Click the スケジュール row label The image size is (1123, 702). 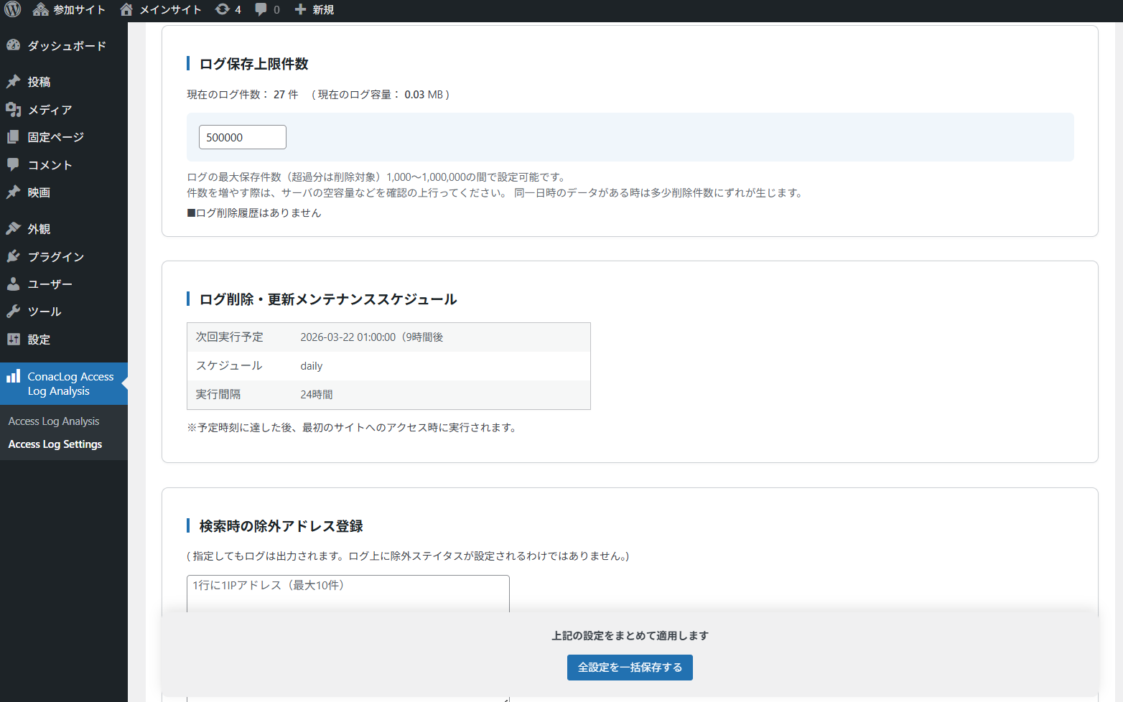coord(229,366)
